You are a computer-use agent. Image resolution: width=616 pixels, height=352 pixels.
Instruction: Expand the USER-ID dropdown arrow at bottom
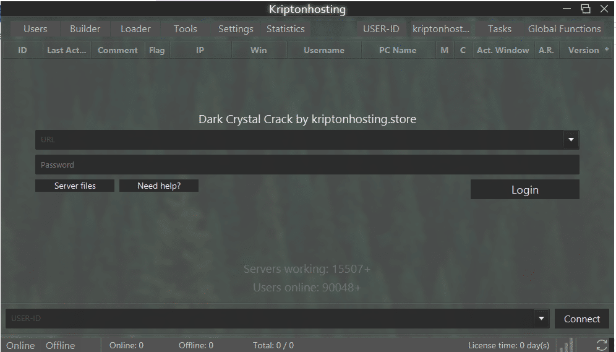(x=541, y=318)
